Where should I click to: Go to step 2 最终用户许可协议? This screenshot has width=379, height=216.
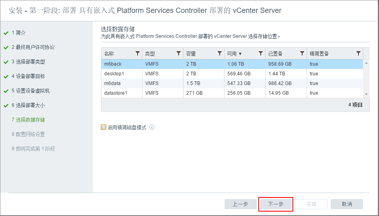[33, 47]
